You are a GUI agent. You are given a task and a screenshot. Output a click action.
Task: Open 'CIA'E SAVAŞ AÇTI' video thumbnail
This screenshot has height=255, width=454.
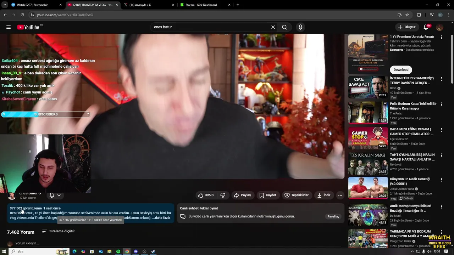(368, 87)
